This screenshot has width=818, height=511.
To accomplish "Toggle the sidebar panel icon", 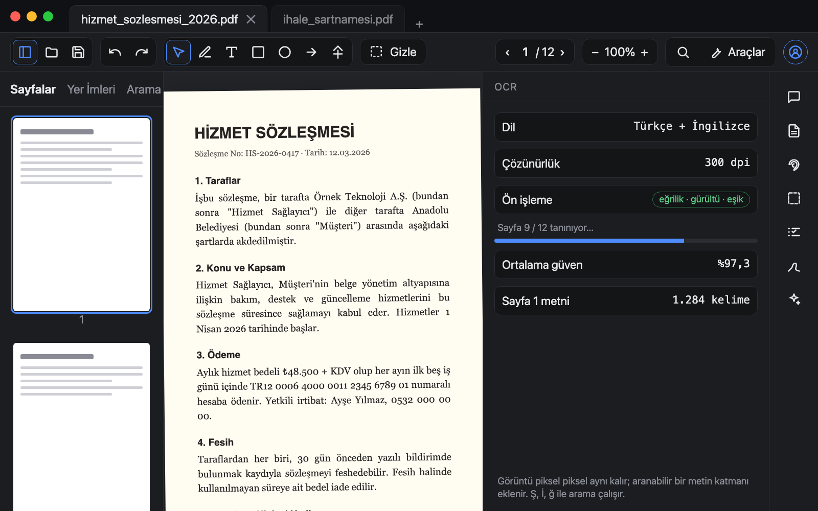I will [25, 52].
